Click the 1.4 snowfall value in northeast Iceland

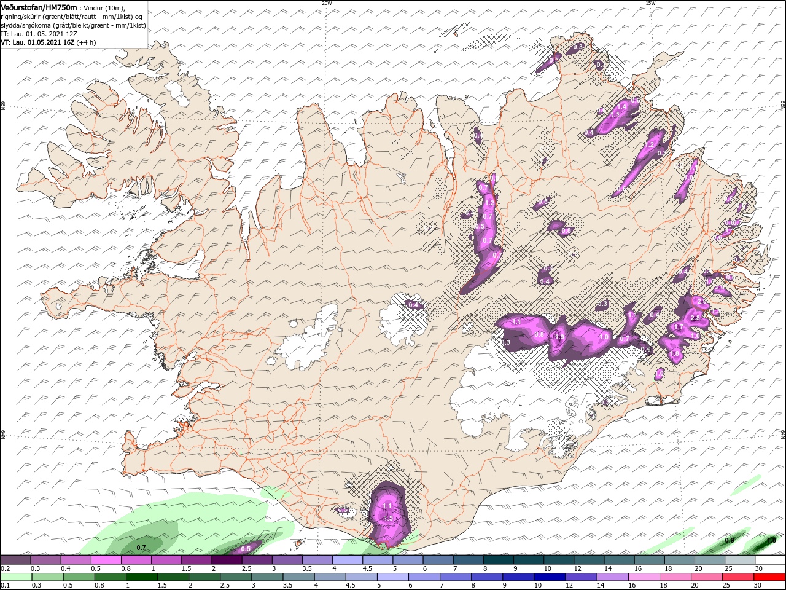click(x=621, y=106)
